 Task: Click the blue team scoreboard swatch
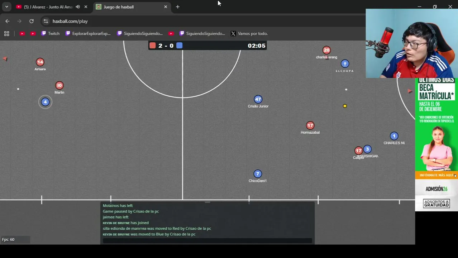[x=180, y=46]
